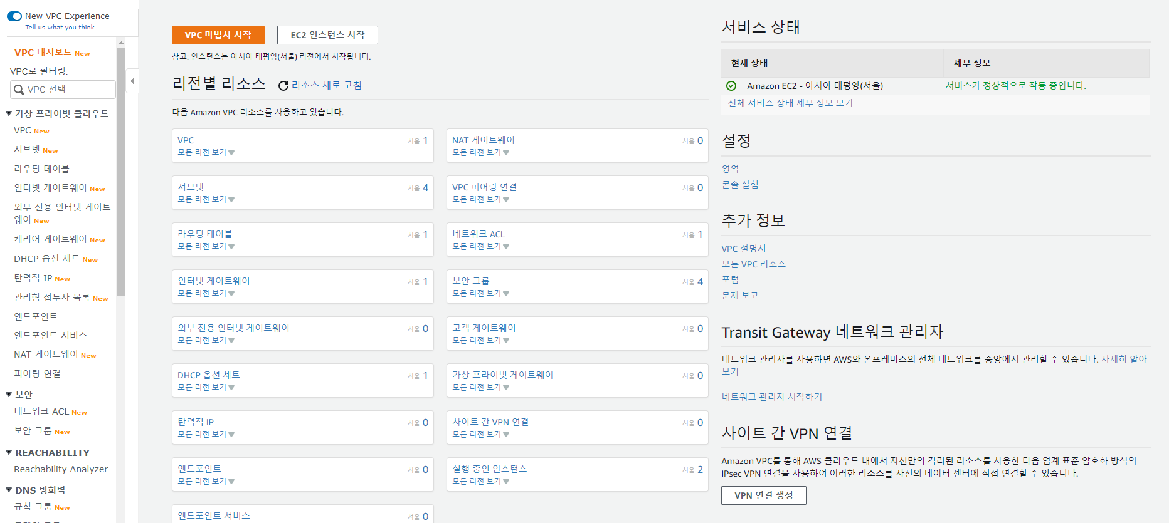Collapse the 보안 sidebar section

(x=9, y=395)
